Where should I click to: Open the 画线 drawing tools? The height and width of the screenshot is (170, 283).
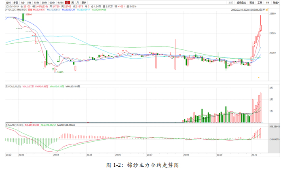(x=252, y=2)
